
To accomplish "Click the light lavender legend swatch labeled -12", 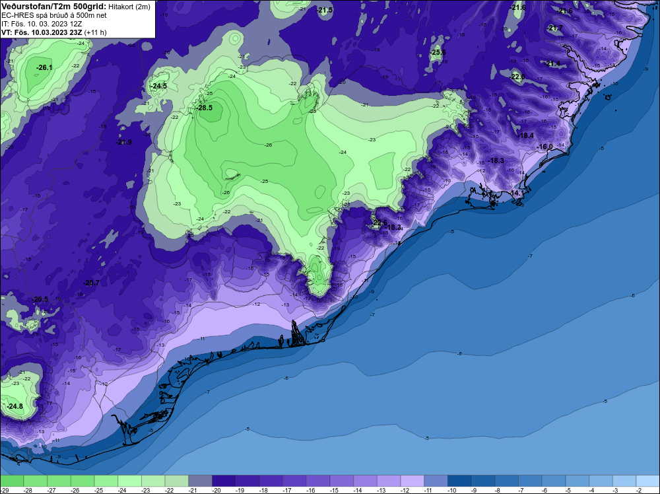I will [412, 481].
